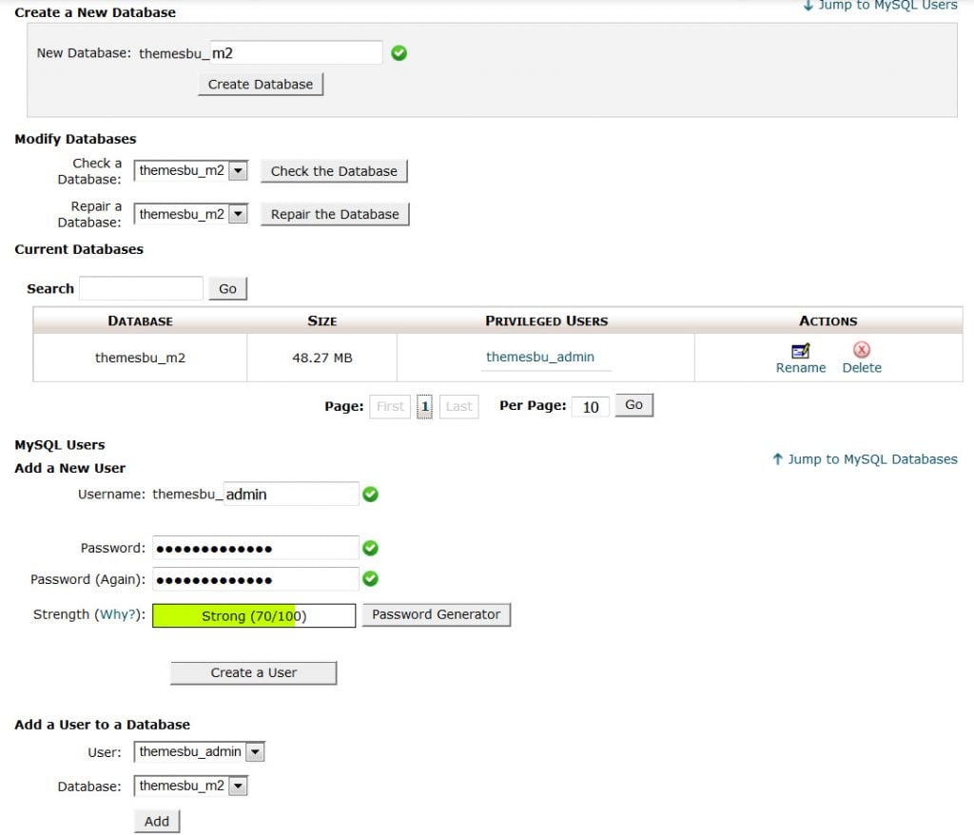Screen dimensions: 974x835
Task: Click green checkmark beside New Database field
Action: tap(399, 53)
